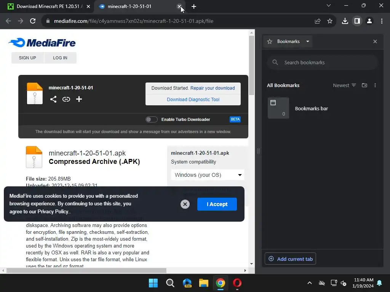Open Edge browser from taskbar
This screenshot has height=292, width=390.
tap(187, 283)
